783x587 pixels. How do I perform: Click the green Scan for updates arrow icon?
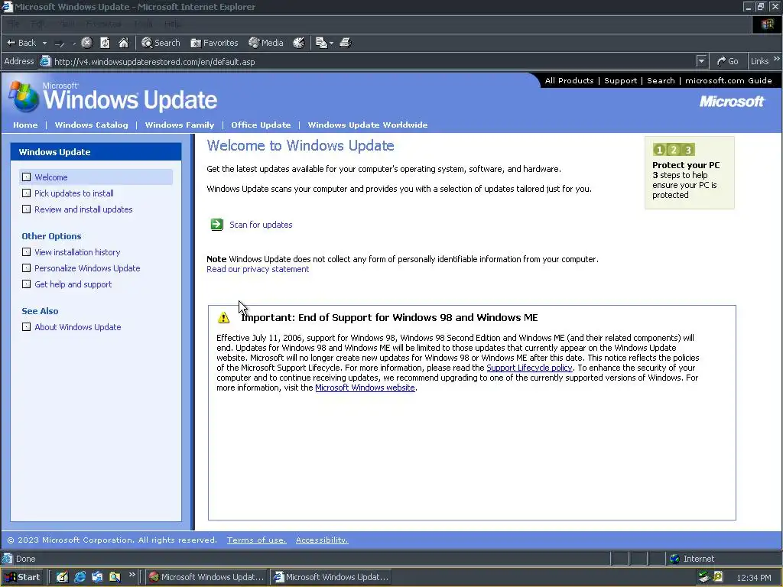[x=216, y=225]
